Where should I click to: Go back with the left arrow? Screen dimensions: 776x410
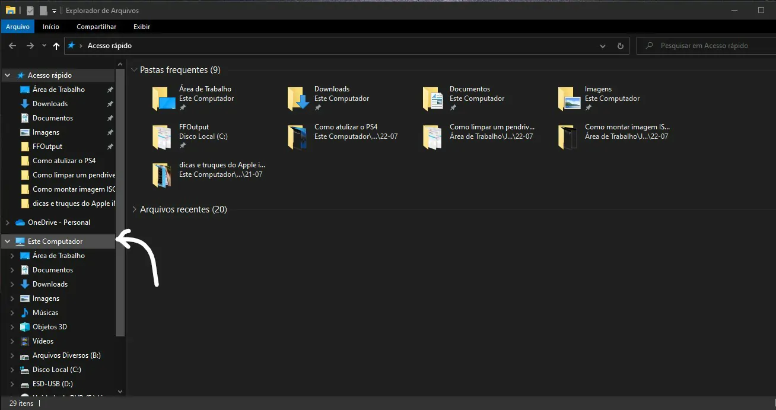point(12,46)
